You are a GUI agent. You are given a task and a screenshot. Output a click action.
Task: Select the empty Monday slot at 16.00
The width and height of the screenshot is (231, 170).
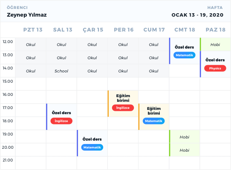click(x=31, y=97)
